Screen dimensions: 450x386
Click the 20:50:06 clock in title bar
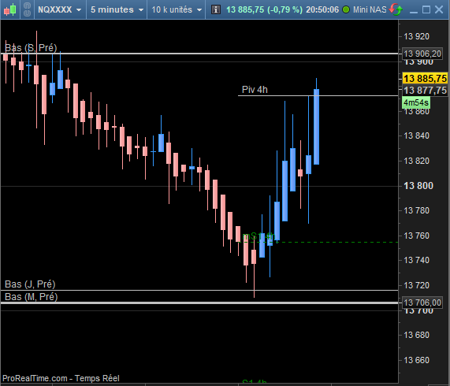tap(322, 9)
